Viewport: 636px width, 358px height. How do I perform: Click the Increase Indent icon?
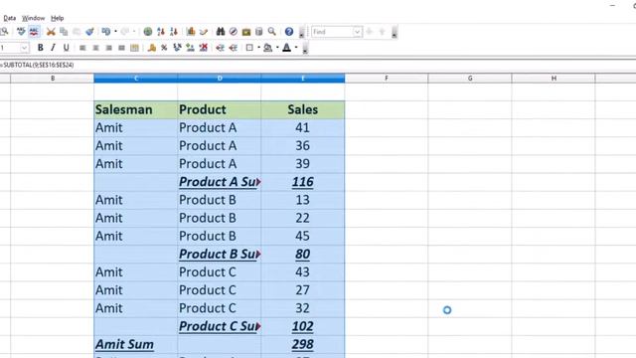[234, 48]
